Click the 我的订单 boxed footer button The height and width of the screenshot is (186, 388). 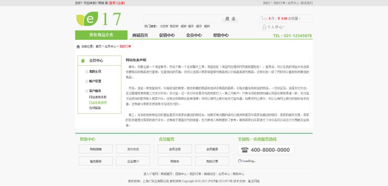coord(212,161)
